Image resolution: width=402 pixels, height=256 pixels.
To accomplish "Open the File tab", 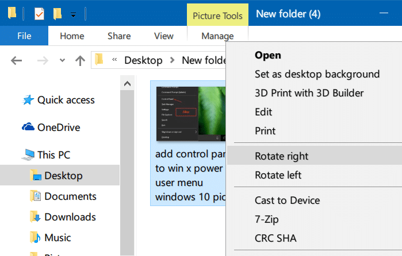I will [24, 36].
